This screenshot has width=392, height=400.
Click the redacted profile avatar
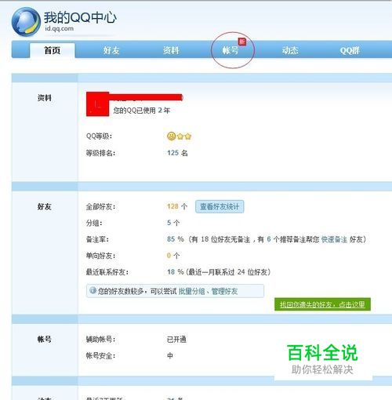tap(97, 104)
